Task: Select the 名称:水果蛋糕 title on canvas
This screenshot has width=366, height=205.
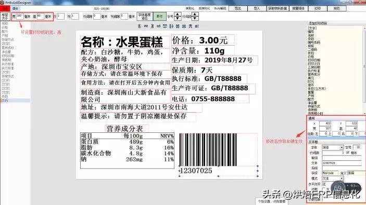Action: 125,42
